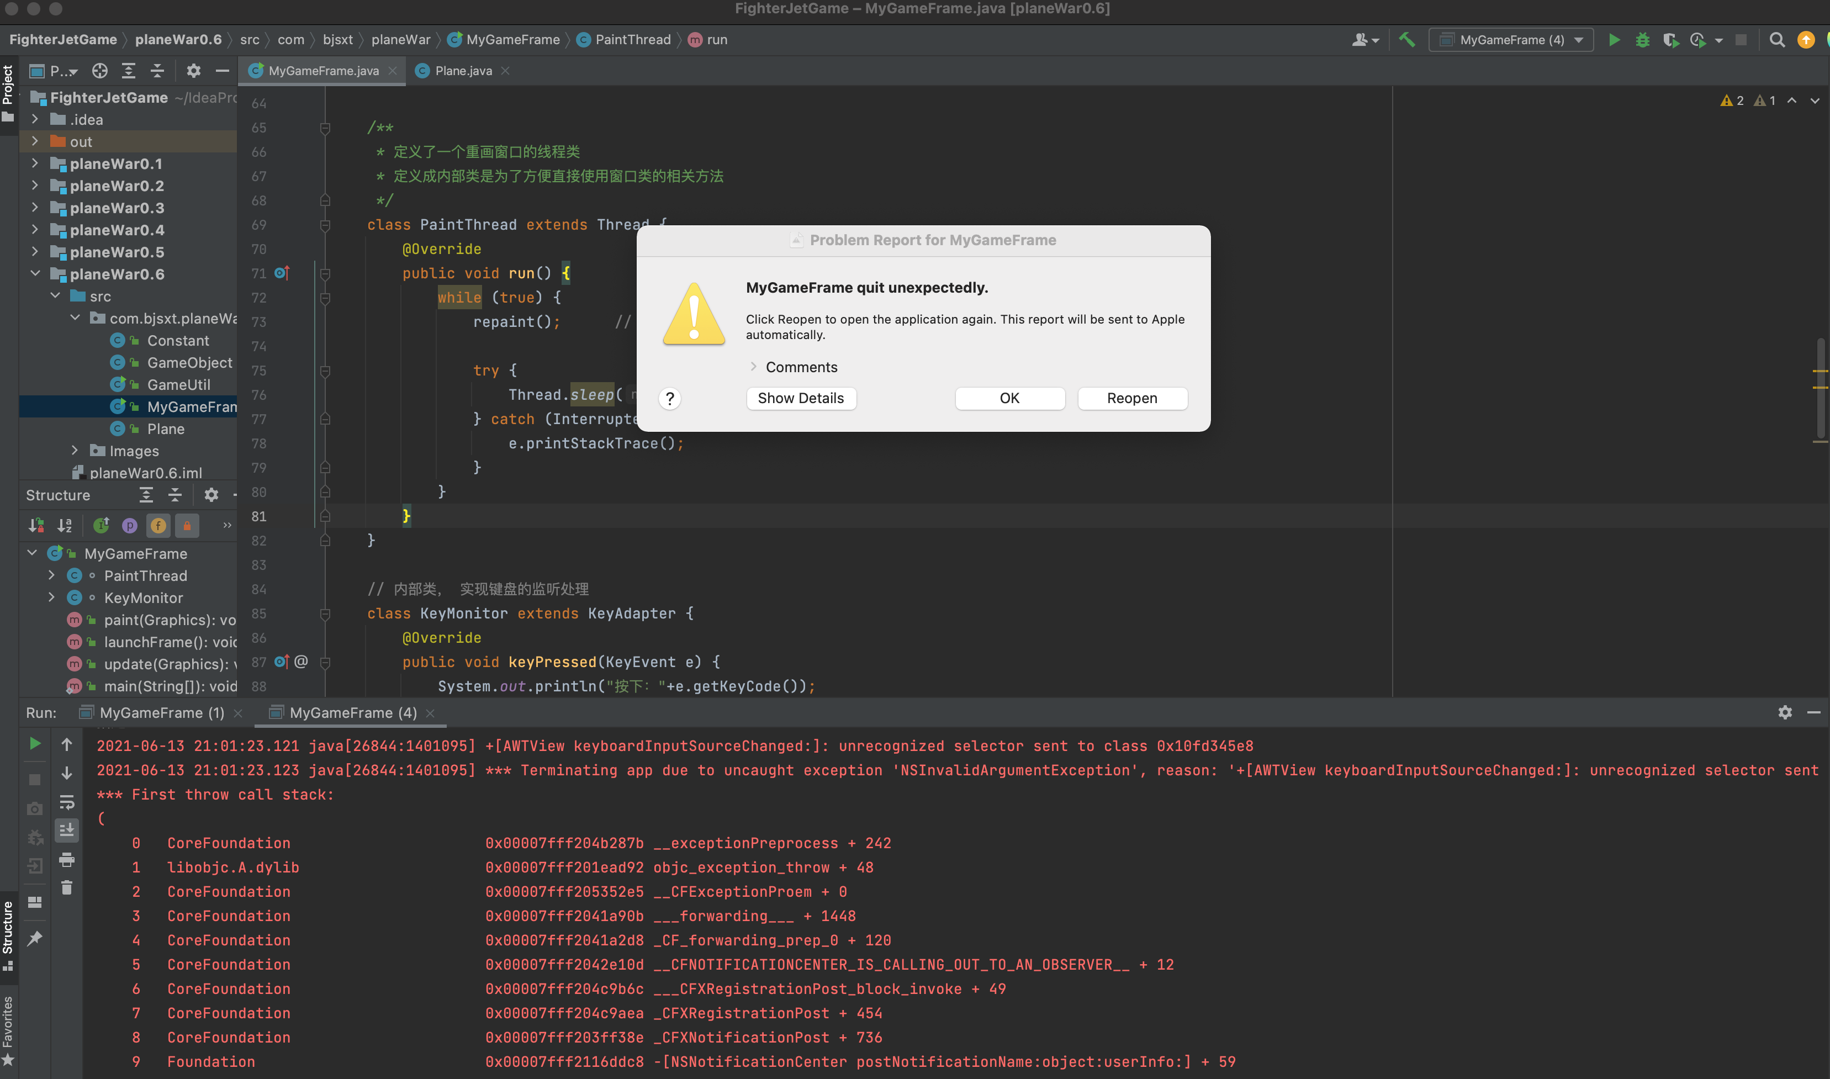The height and width of the screenshot is (1079, 1830).
Task: Toggle scroll to end in Run console
Action: pos(66,831)
